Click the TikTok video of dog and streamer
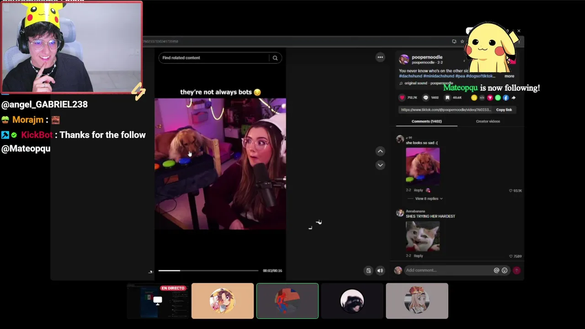 220,164
